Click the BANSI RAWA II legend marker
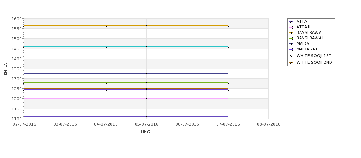This screenshot has height=158, width=361. coord(291,38)
